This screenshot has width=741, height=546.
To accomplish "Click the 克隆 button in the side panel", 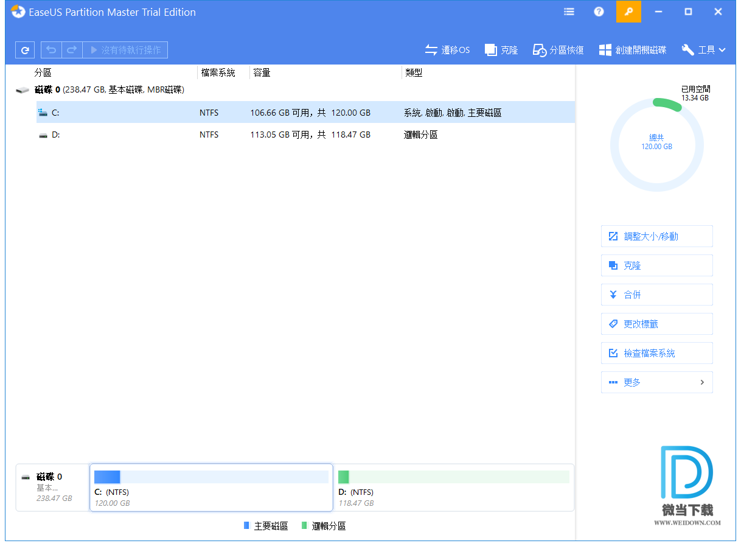I will point(656,265).
